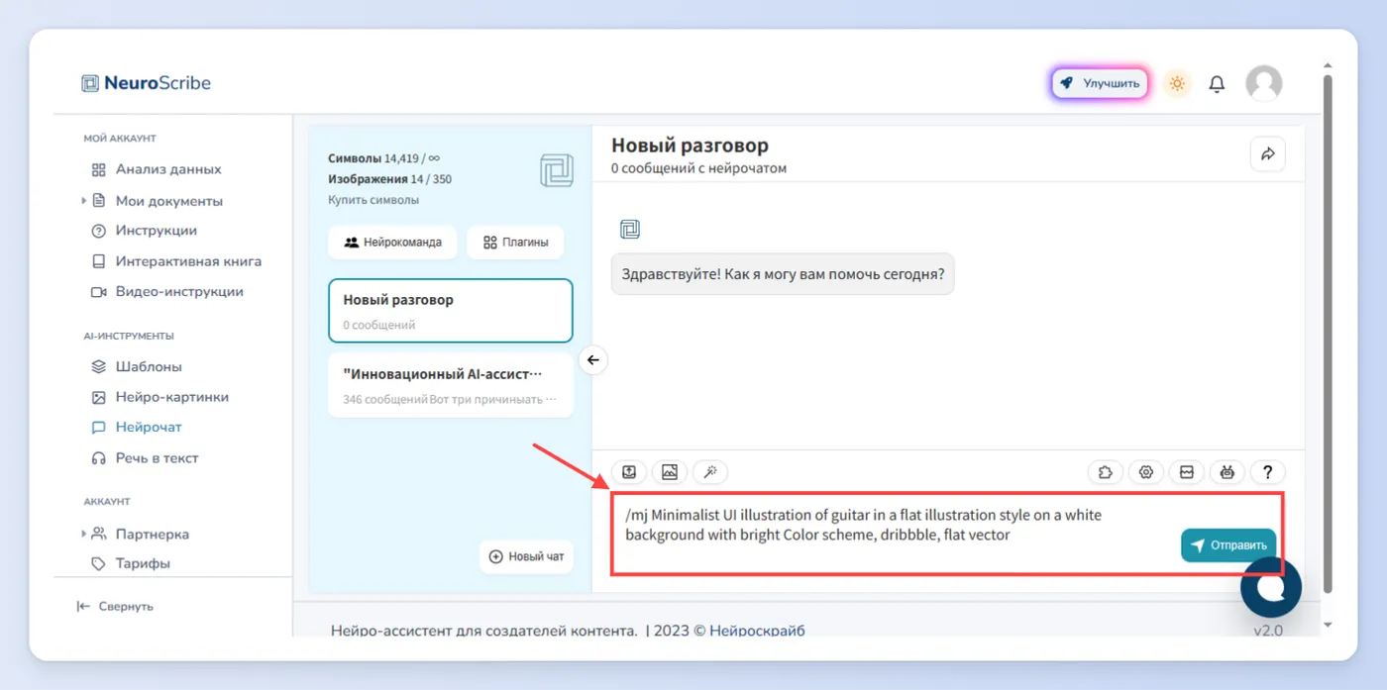Open Партнерка section

(x=153, y=534)
